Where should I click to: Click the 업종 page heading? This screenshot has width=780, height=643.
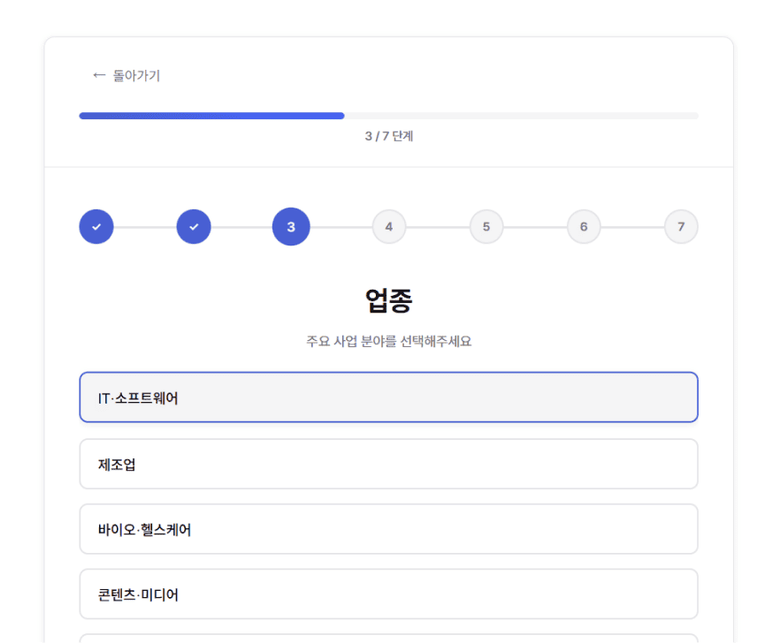click(389, 300)
